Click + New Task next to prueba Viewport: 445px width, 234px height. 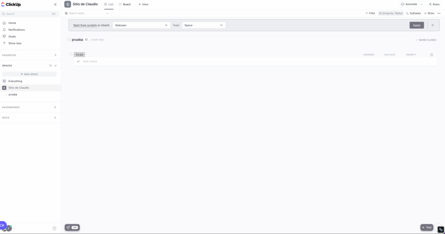pyautogui.click(x=97, y=40)
